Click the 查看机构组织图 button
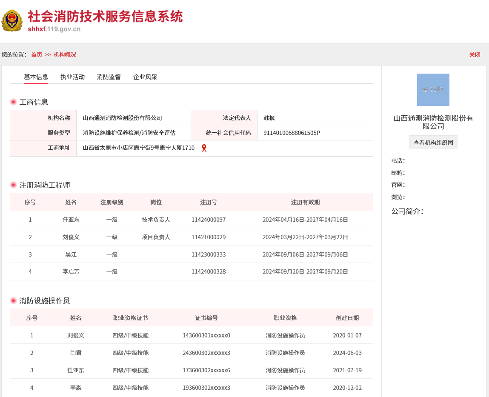This screenshot has width=489, height=397. point(433,143)
